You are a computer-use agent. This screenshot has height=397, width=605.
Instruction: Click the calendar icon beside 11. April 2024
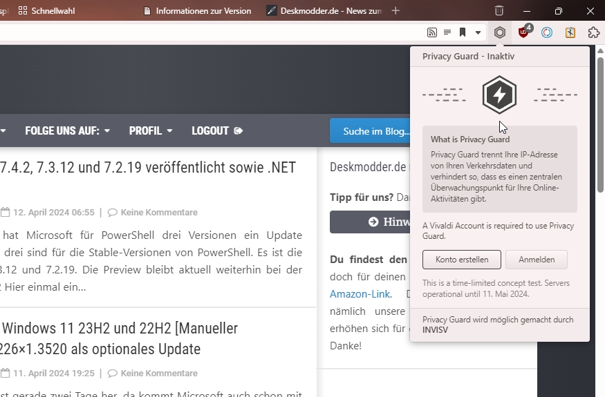click(x=5, y=372)
